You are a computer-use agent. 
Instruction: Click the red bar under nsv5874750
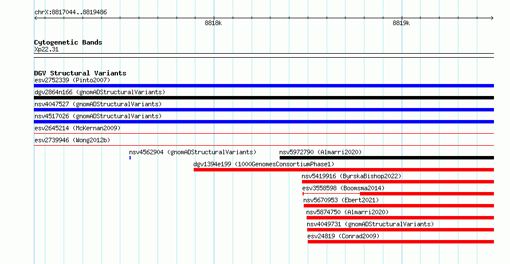(x=400, y=218)
